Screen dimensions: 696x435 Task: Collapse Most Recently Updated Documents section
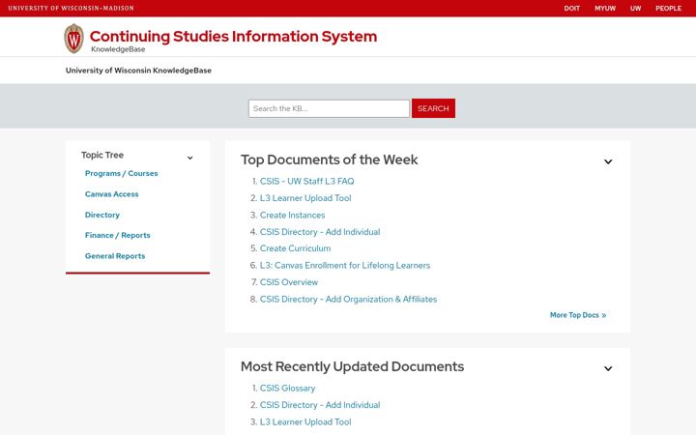point(608,368)
